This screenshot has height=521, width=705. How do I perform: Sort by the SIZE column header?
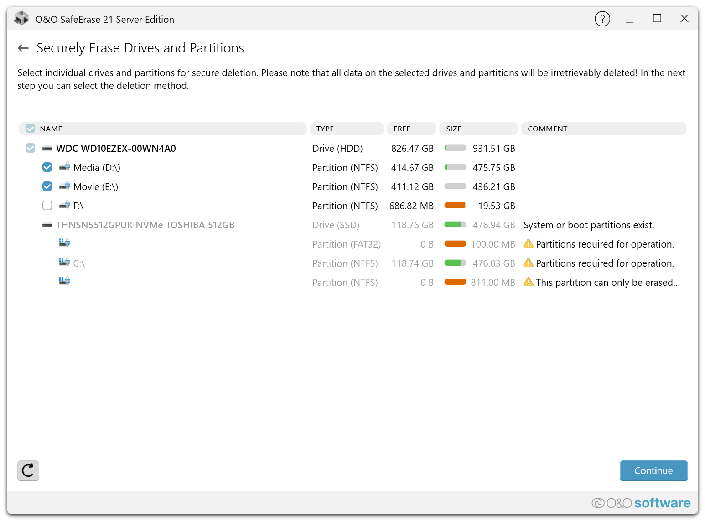click(x=478, y=129)
